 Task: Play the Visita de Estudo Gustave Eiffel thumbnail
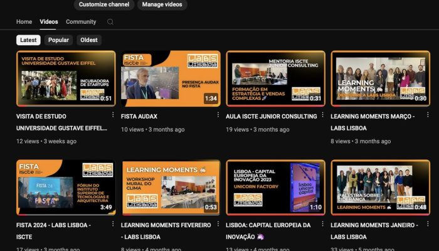click(x=66, y=78)
